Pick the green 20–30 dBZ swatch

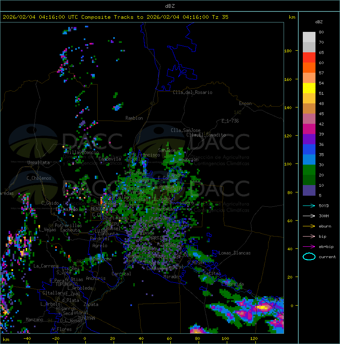click(x=309, y=170)
